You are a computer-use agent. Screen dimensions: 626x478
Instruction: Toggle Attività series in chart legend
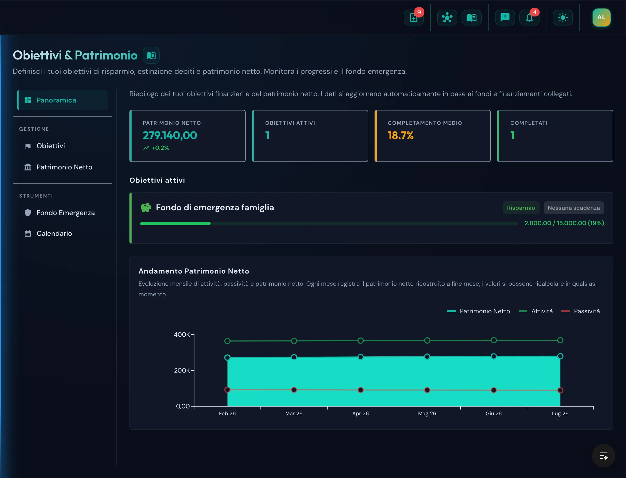(536, 311)
